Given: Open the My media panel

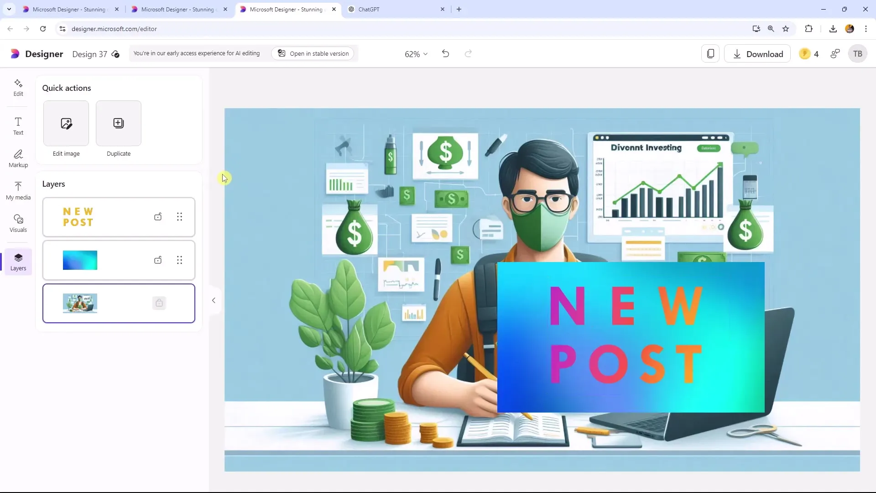Looking at the screenshot, I should coord(18,191).
